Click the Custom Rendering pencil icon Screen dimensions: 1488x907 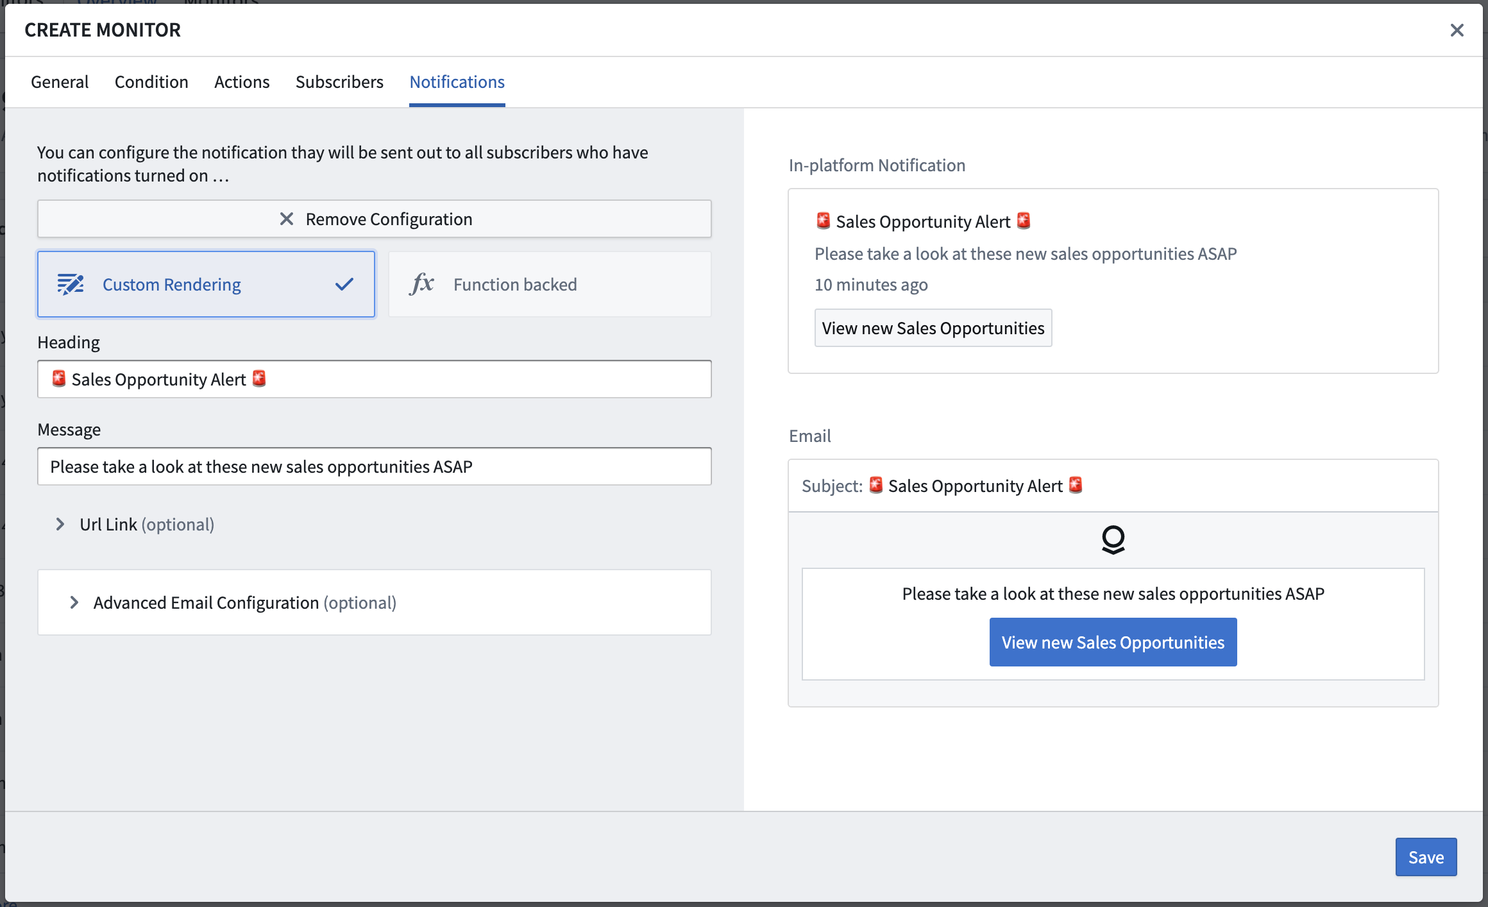click(x=71, y=284)
